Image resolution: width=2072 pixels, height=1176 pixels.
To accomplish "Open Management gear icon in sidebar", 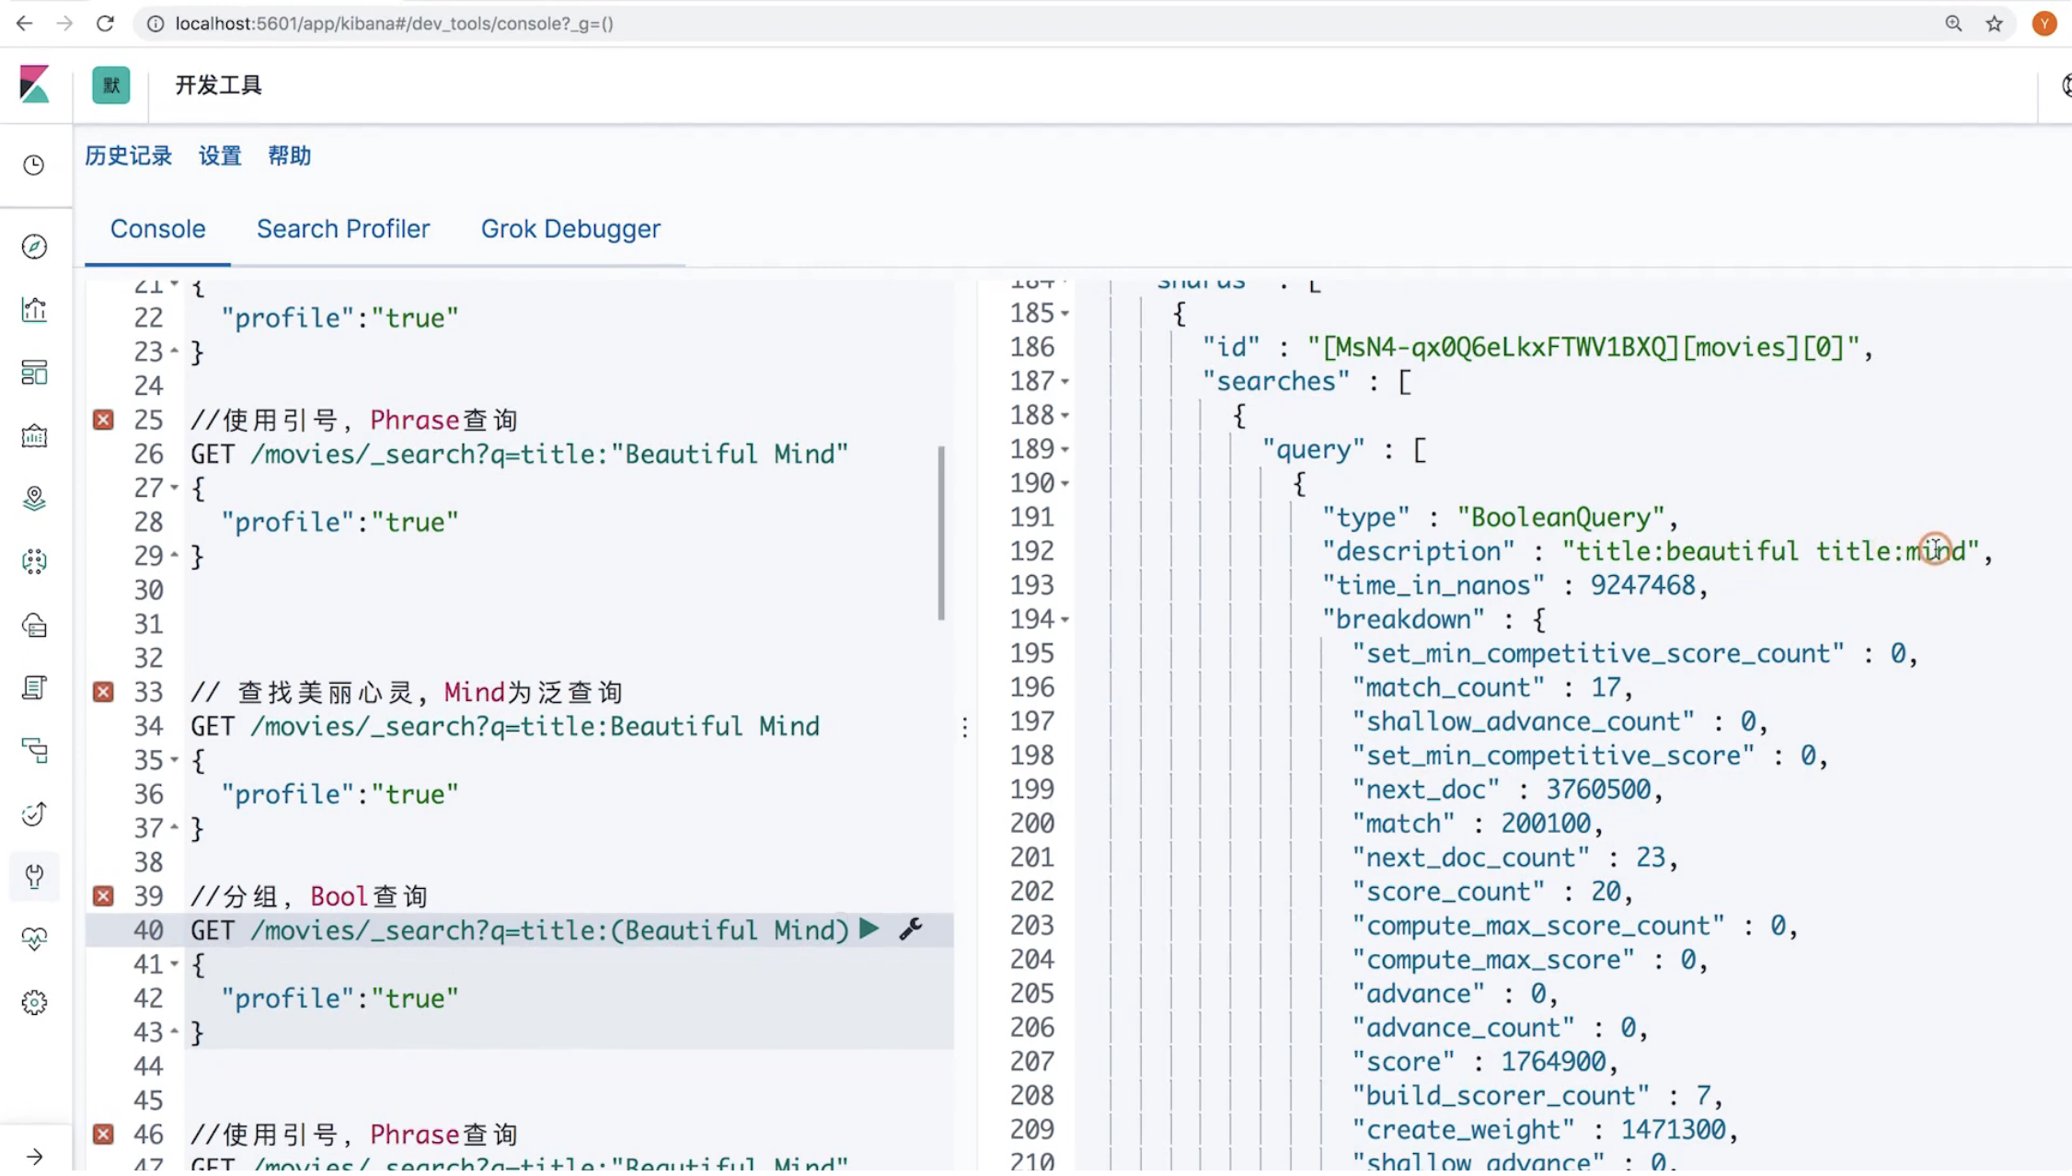I will coord(34,1002).
